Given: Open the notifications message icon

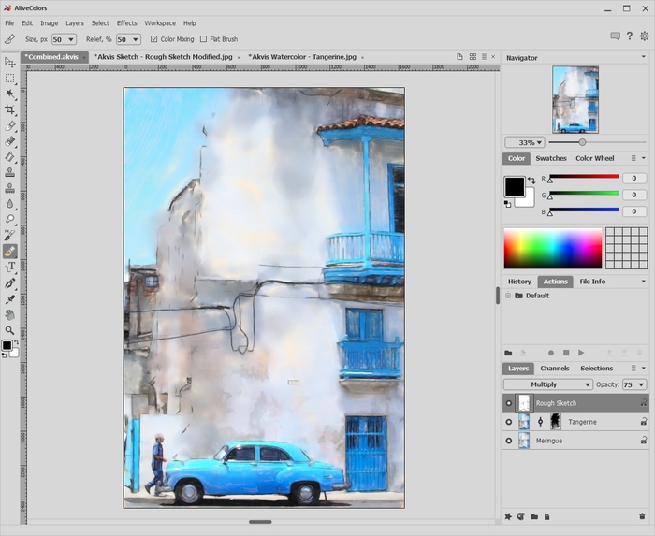Looking at the screenshot, I should click(x=615, y=36).
